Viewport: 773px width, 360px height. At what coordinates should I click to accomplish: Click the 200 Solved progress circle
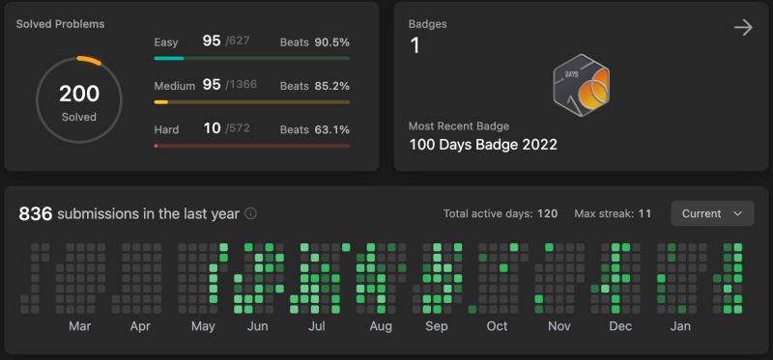point(79,100)
